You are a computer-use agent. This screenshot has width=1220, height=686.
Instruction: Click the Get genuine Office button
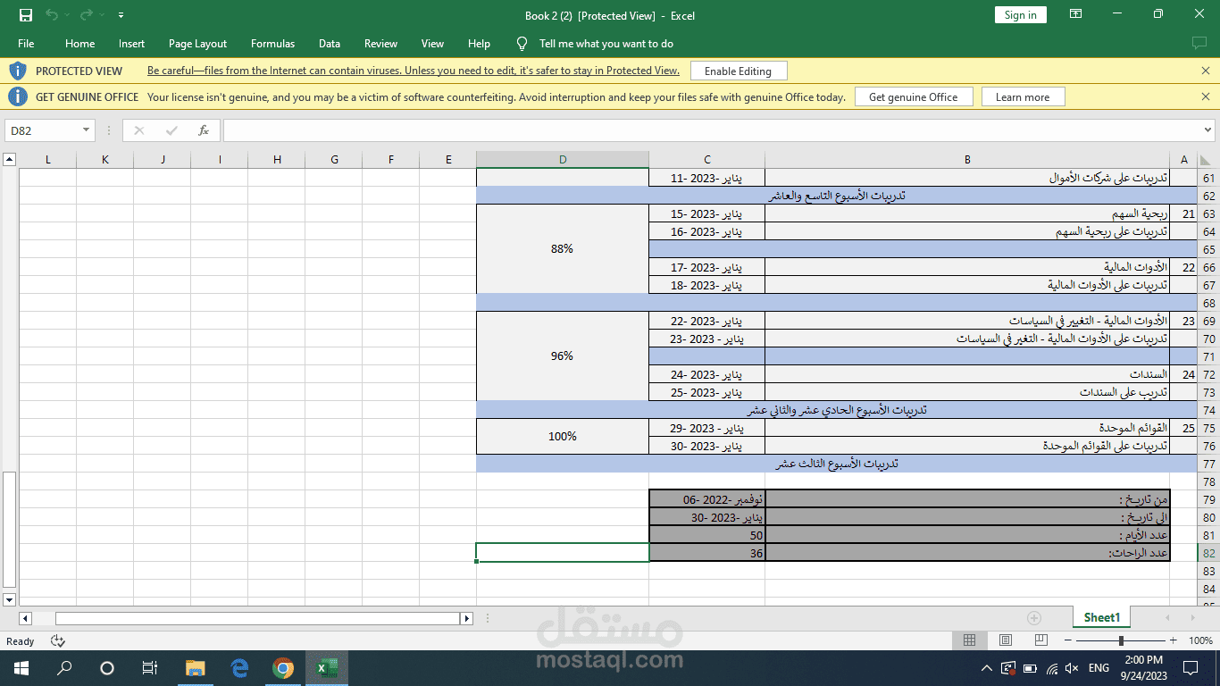click(x=913, y=96)
